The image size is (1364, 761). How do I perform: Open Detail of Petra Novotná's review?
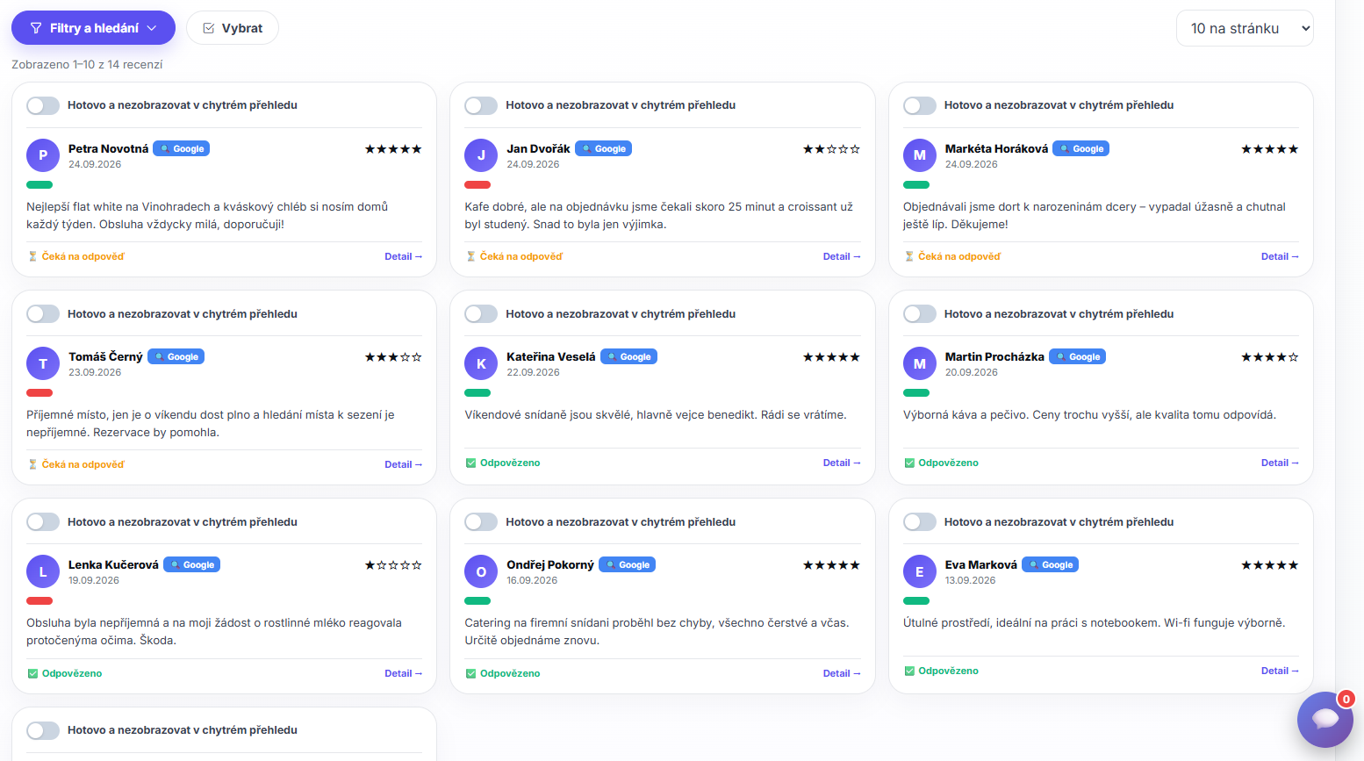pos(403,257)
